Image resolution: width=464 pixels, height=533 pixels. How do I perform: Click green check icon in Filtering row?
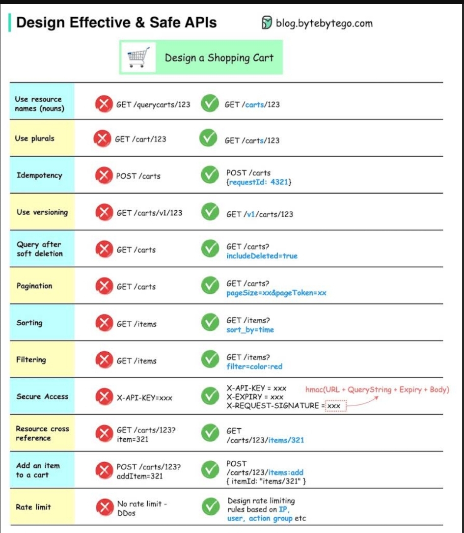(210, 360)
